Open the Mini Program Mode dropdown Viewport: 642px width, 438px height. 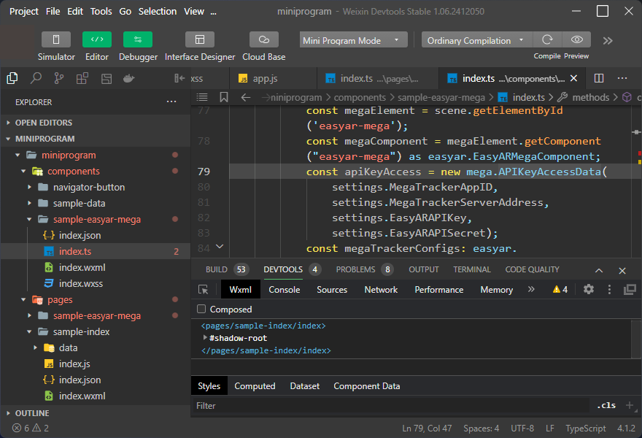(x=354, y=40)
